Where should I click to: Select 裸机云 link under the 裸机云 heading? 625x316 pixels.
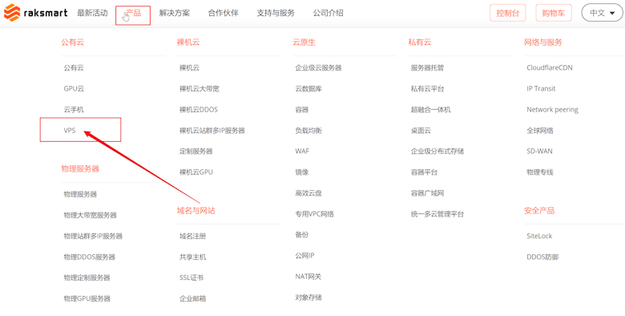[x=189, y=68]
